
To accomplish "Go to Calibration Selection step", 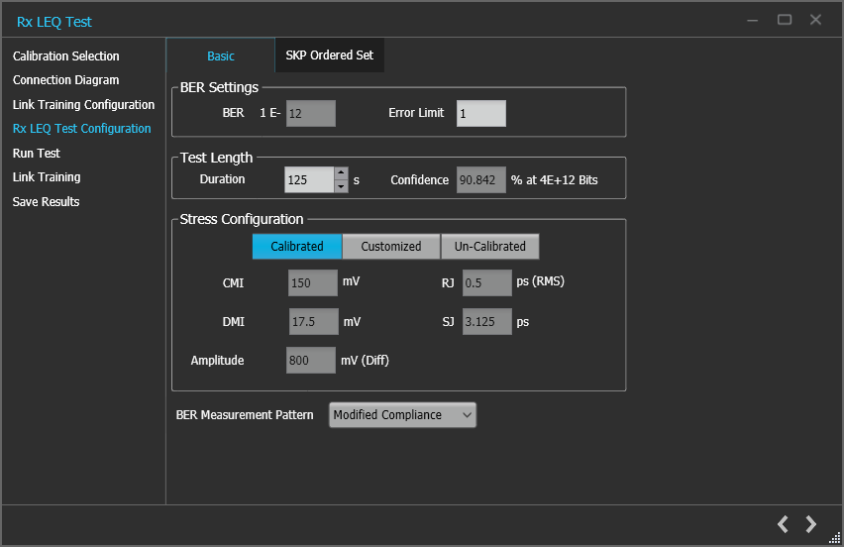I will pos(66,56).
